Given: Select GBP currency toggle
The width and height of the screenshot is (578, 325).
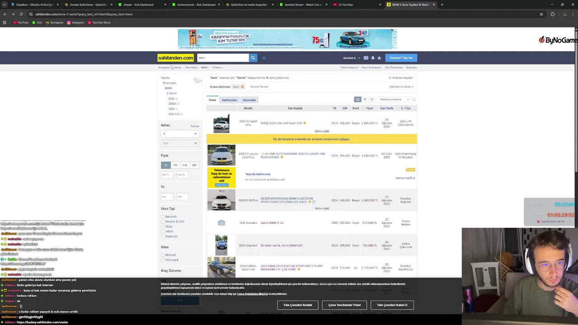Looking at the screenshot, I should [194, 165].
